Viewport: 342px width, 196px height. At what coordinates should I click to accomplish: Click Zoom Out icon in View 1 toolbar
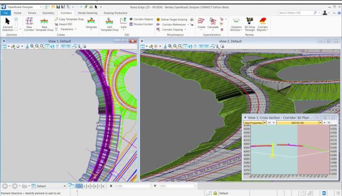[37, 46]
